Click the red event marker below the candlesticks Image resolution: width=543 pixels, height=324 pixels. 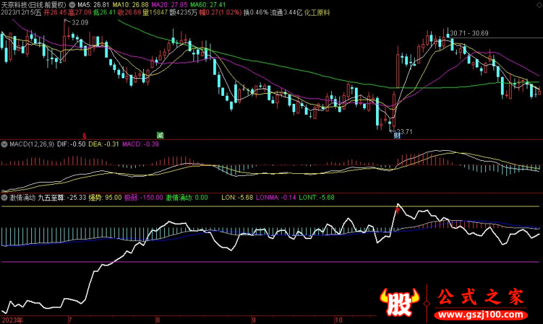[85, 135]
